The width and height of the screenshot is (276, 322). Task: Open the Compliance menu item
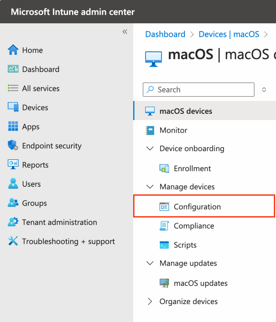(x=194, y=226)
